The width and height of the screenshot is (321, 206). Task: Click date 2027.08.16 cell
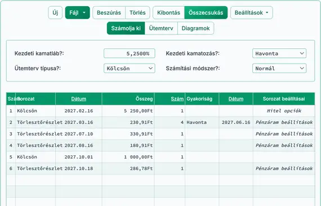79,145
